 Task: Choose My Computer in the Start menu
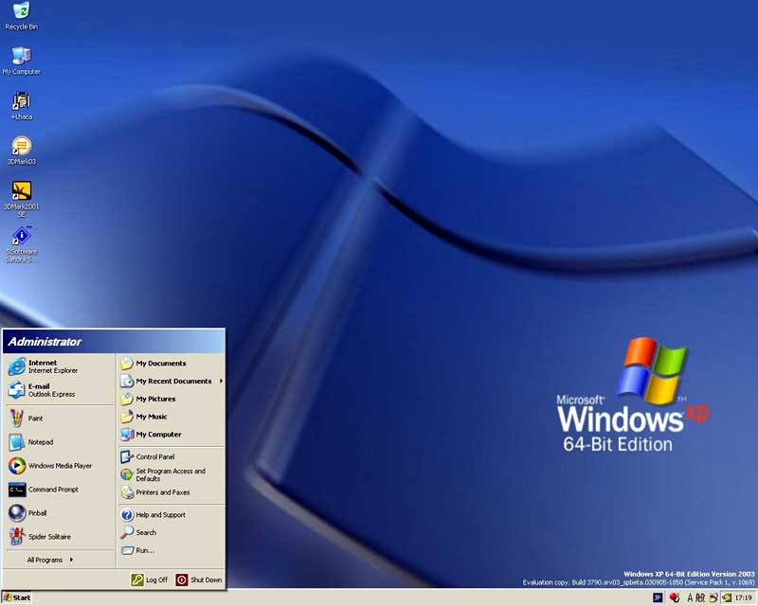171,435
